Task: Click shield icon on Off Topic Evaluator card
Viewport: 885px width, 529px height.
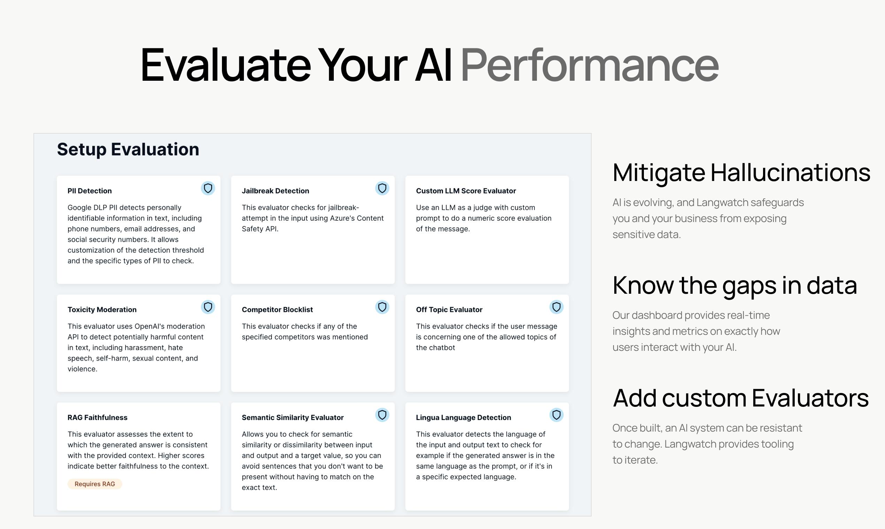Action: pyautogui.click(x=556, y=307)
